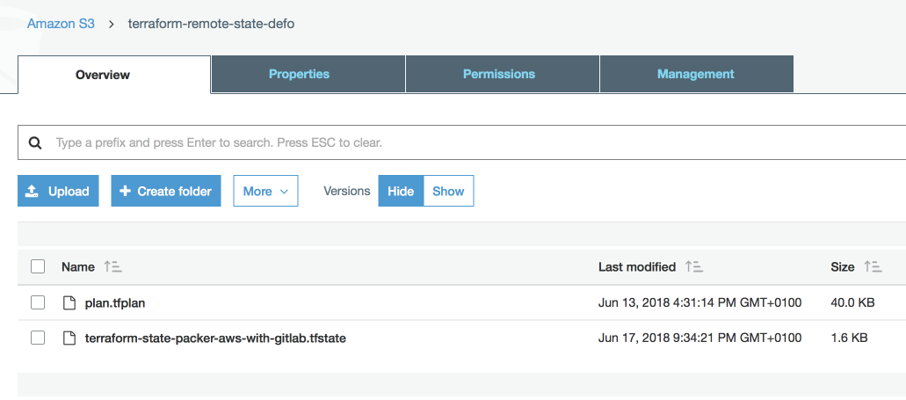Click the upload arrow icon
This screenshot has height=400, width=906.
pyautogui.click(x=33, y=191)
